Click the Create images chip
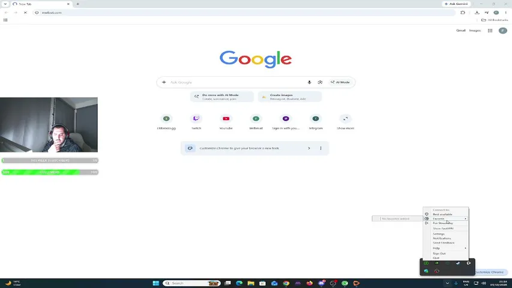This screenshot has height=288, width=512. (x=290, y=97)
